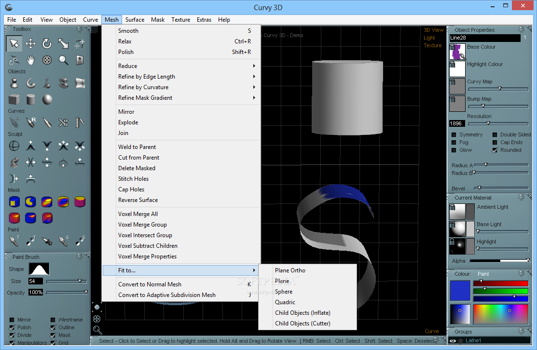The width and height of the screenshot is (537, 350).
Task: Toggle the Polish checkbox
Action: click(x=12, y=327)
